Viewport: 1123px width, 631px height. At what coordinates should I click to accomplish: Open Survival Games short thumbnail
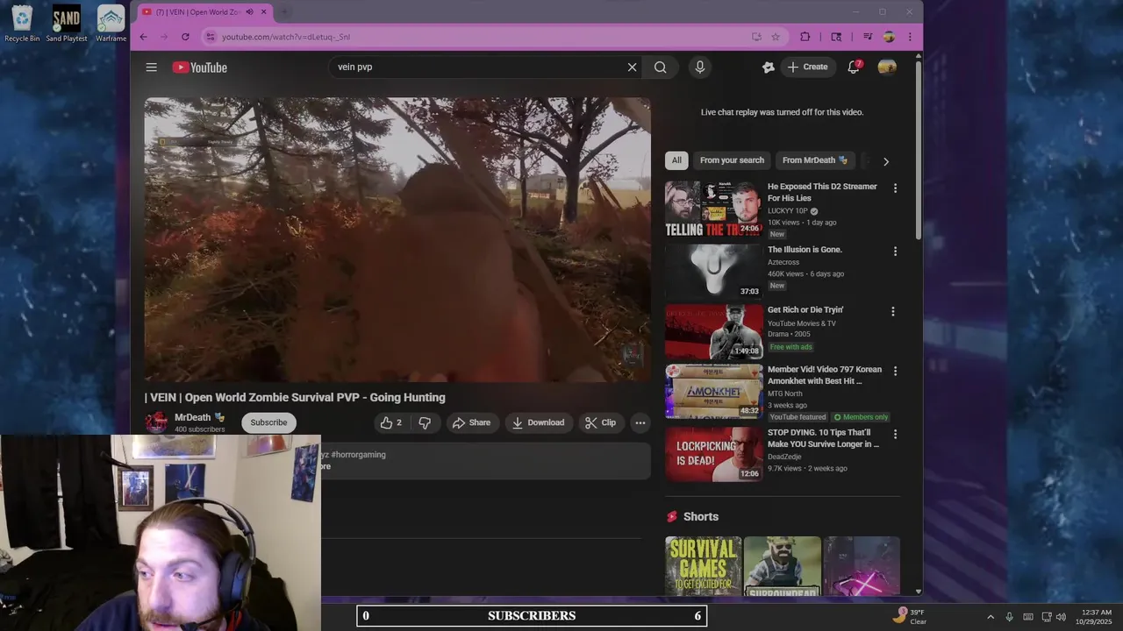point(703,566)
